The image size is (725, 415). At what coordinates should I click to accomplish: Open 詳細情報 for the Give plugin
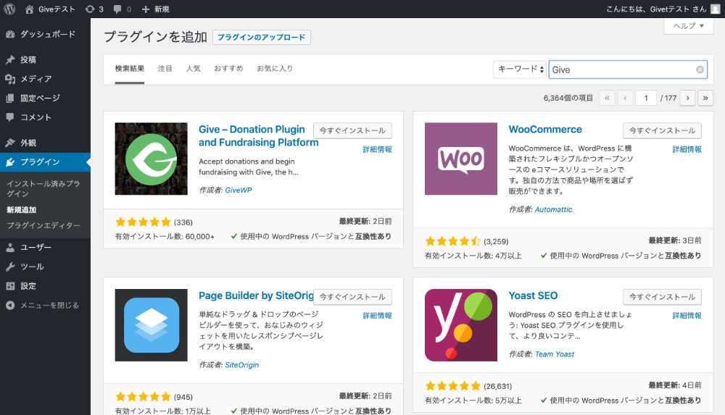click(377, 149)
